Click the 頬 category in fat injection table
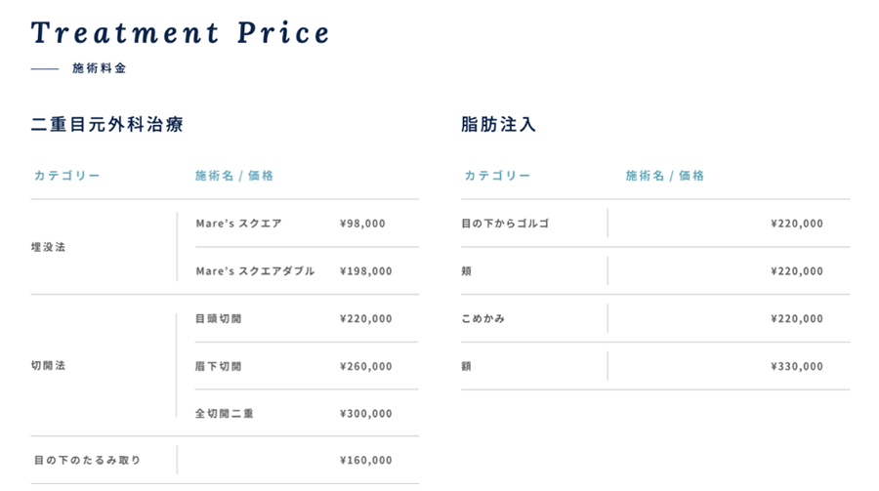Image resolution: width=879 pixels, height=491 pixels. click(467, 270)
